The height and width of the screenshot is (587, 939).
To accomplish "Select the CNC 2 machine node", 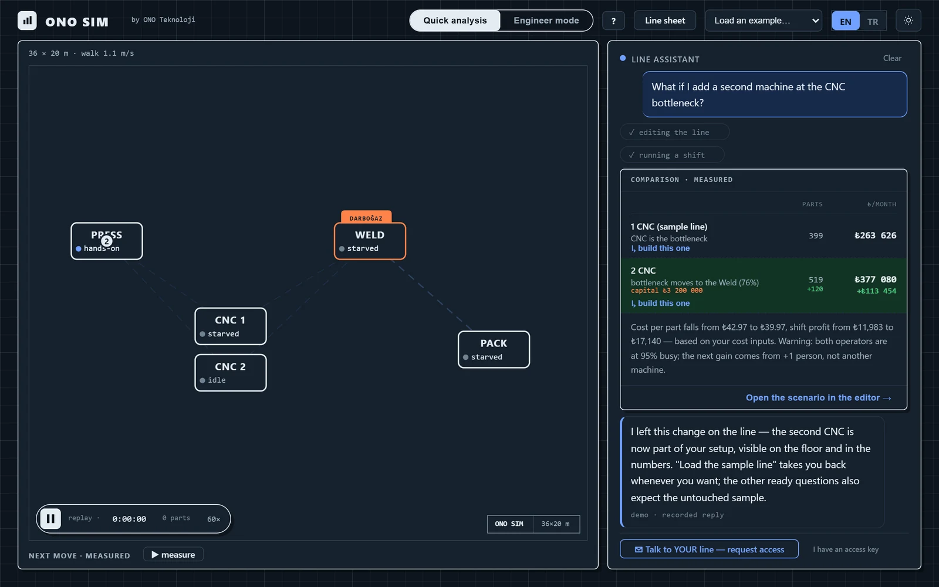I will (x=231, y=373).
